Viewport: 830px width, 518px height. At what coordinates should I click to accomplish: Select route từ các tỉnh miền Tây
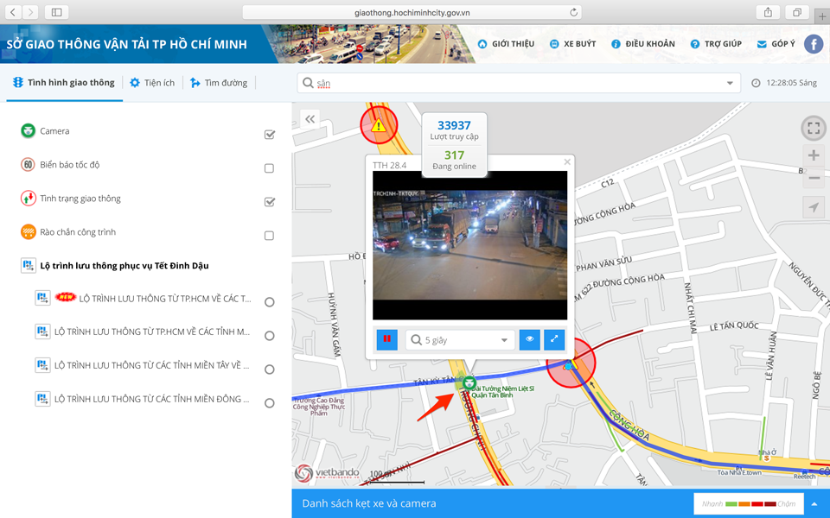point(270,370)
